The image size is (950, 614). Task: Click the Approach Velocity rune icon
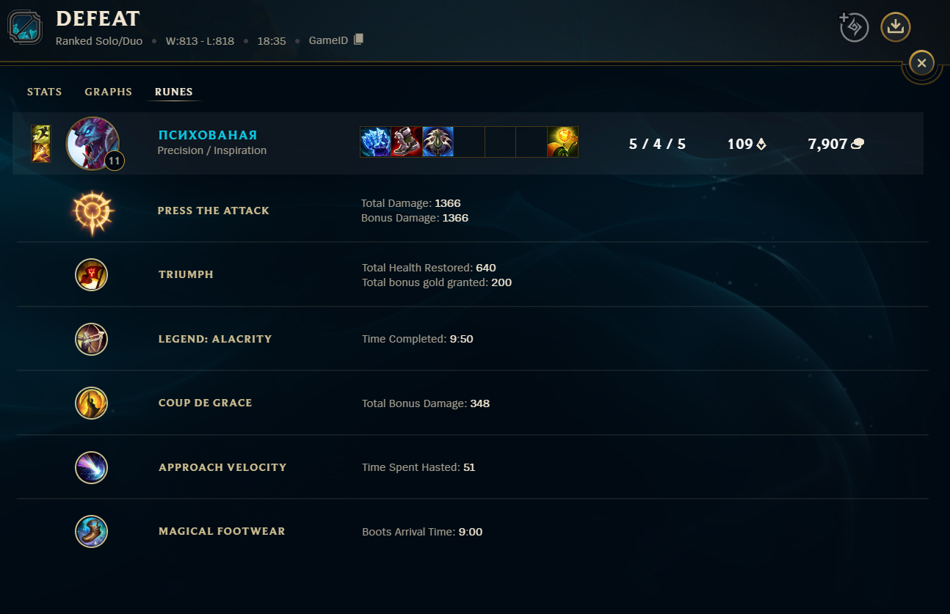tap(92, 467)
